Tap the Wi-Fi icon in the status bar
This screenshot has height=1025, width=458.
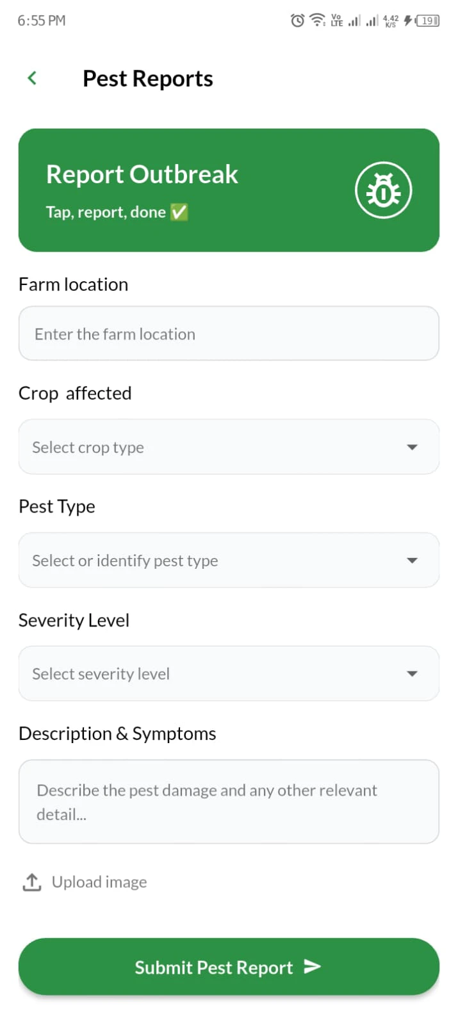316,20
